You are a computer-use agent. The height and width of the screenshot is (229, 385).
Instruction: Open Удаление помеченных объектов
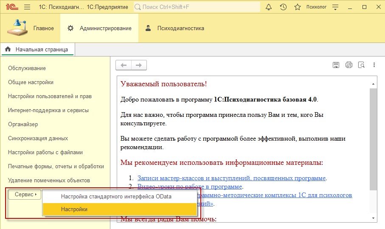49,180
